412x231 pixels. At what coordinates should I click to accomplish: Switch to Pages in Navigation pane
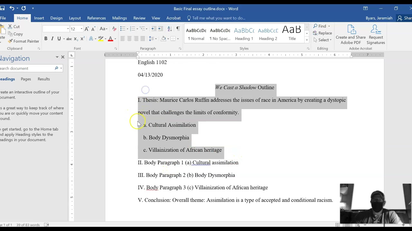26,79
